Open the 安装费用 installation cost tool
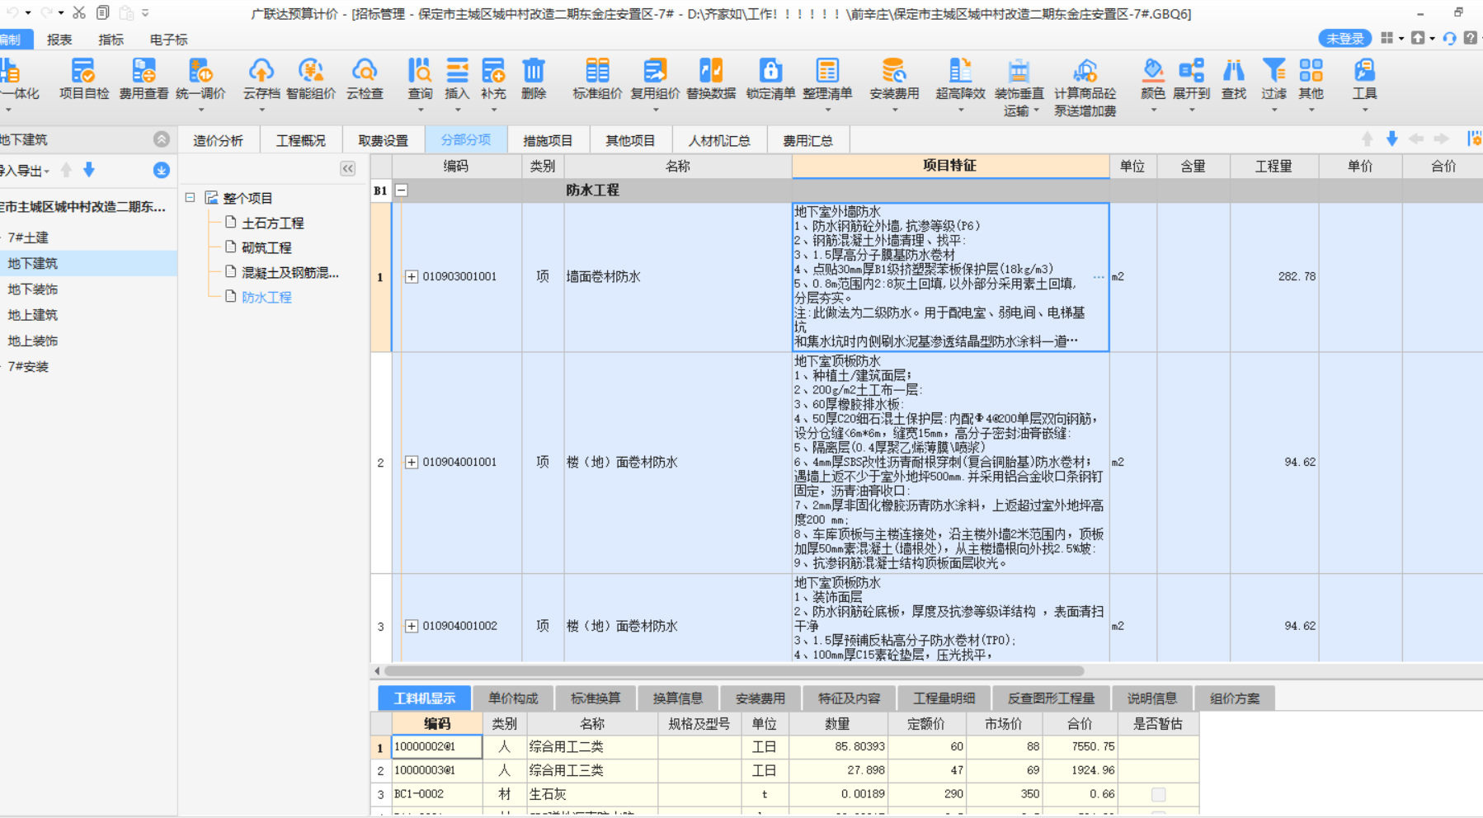1483x818 pixels. tap(894, 80)
